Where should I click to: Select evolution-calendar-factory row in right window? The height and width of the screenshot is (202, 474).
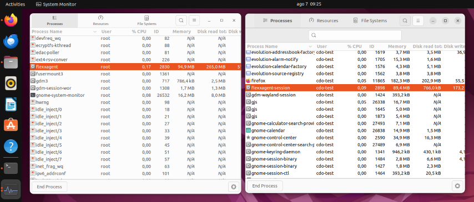(x=355, y=66)
